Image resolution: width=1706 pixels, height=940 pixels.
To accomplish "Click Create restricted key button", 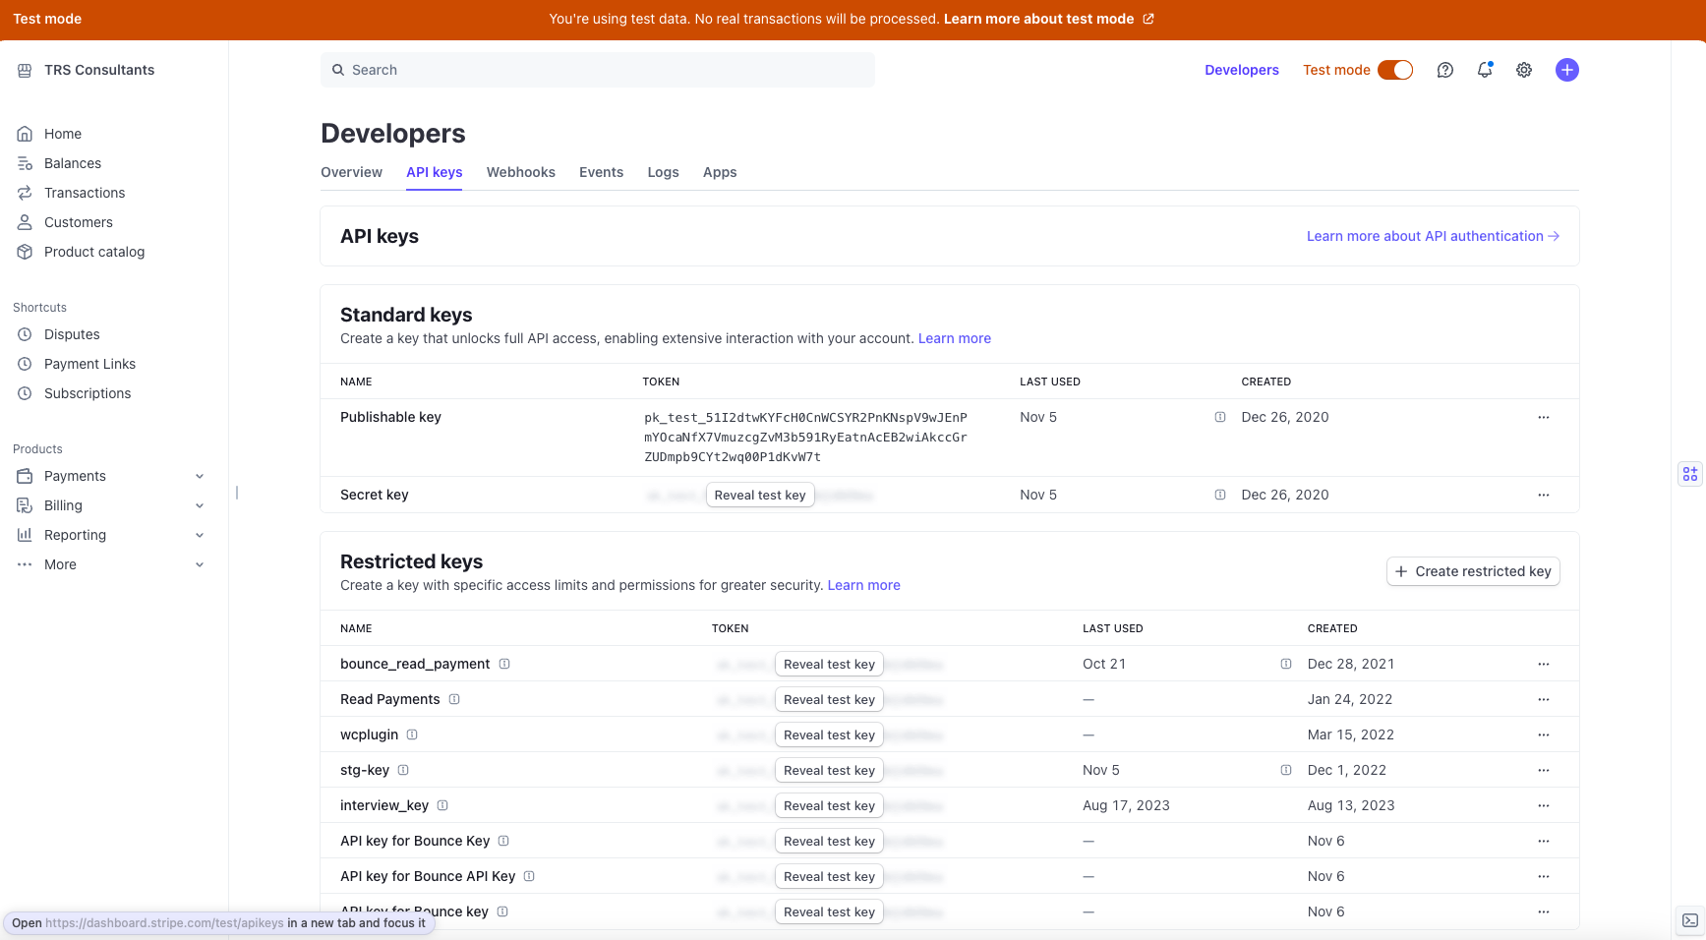I will click(1473, 571).
